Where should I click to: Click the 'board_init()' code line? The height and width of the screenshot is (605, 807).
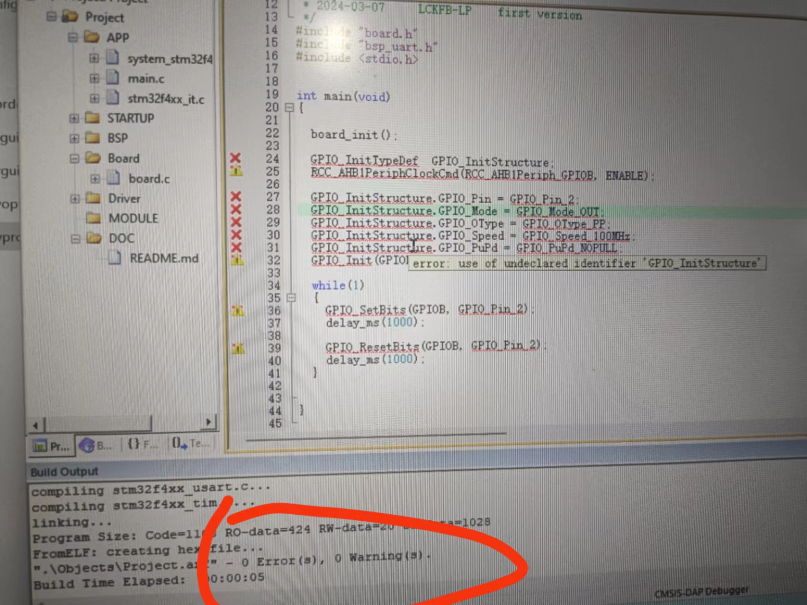click(x=354, y=135)
